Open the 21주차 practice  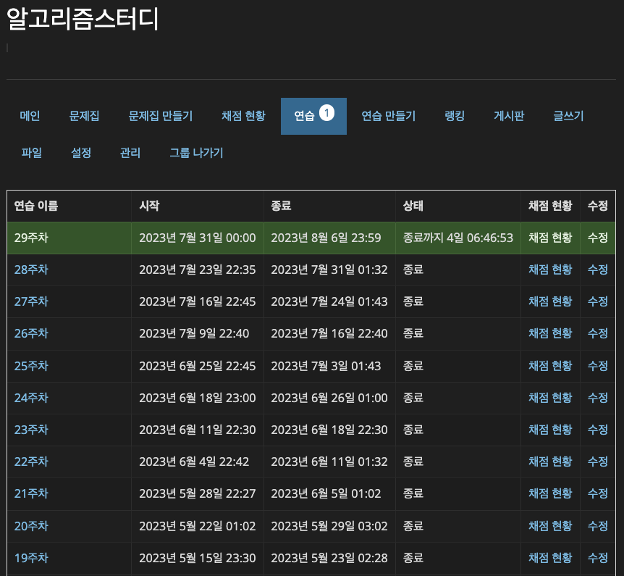[x=31, y=493]
